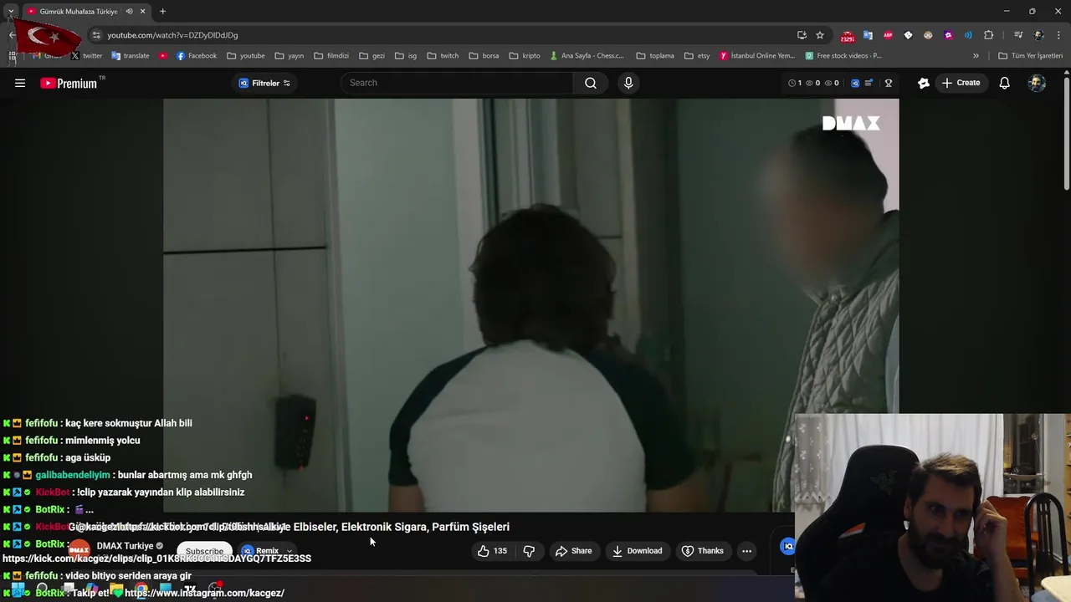Viewport: 1071px width, 602px height.
Task: Open translate bookmark
Action: (x=130, y=56)
